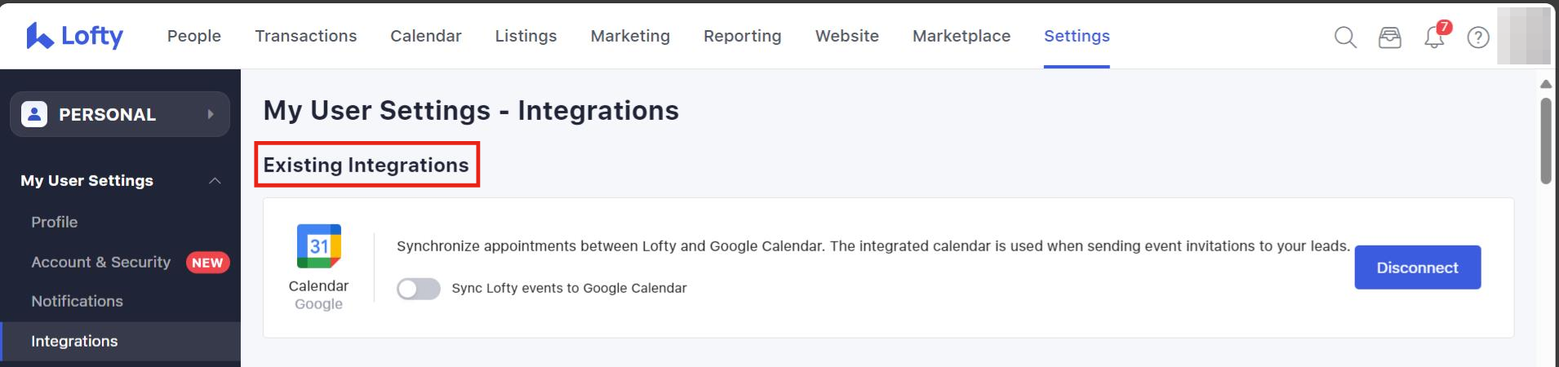The height and width of the screenshot is (367, 1559).
Task: Enable Sync Lofty events to Google Calendar
Action: point(418,289)
